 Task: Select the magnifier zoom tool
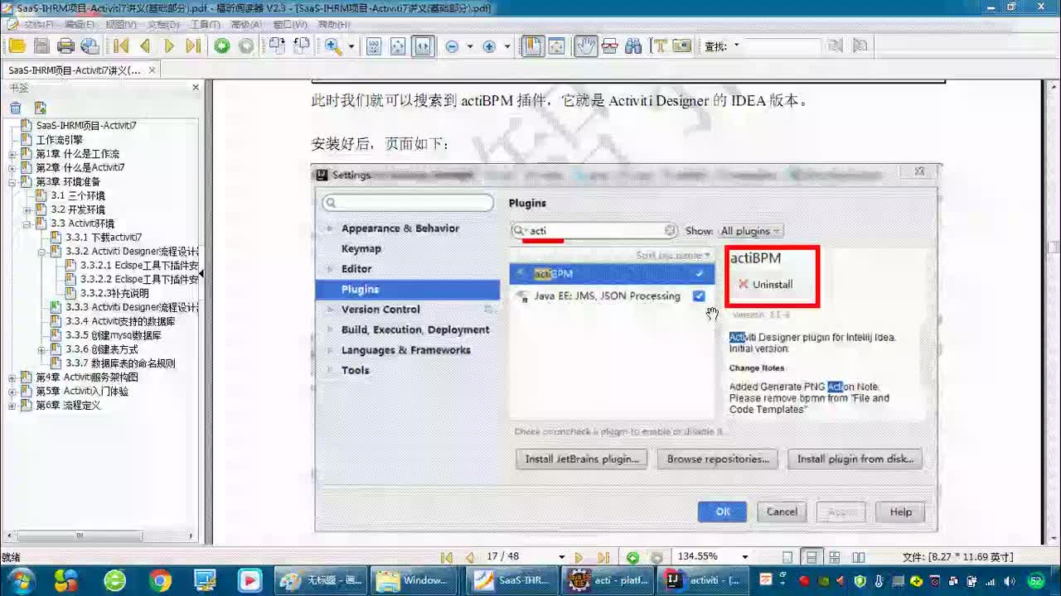333,46
